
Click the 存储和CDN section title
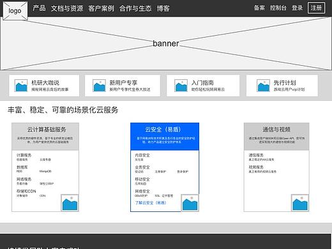click(x=26, y=191)
